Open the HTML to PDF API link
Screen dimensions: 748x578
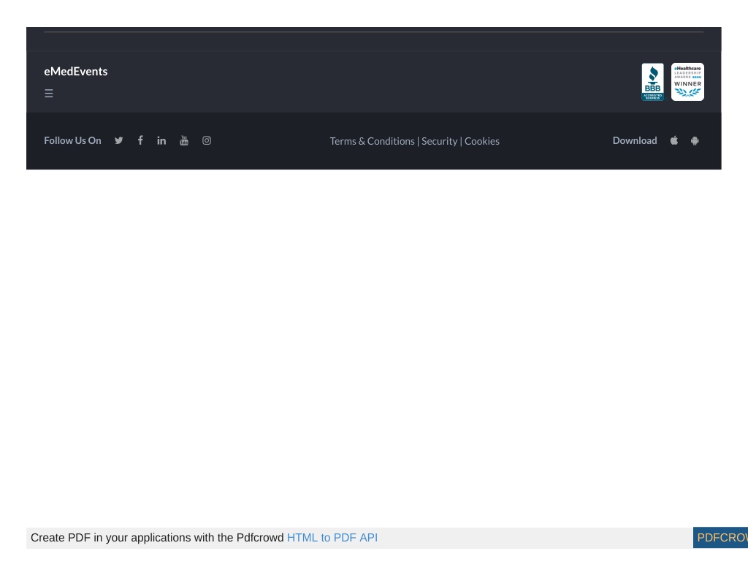click(x=332, y=538)
